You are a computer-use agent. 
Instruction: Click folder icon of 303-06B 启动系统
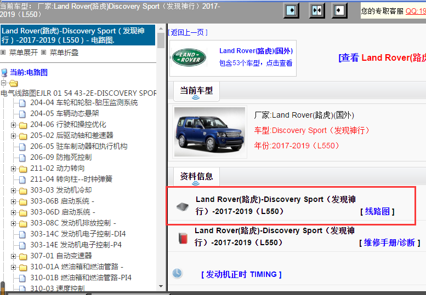click(x=23, y=202)
